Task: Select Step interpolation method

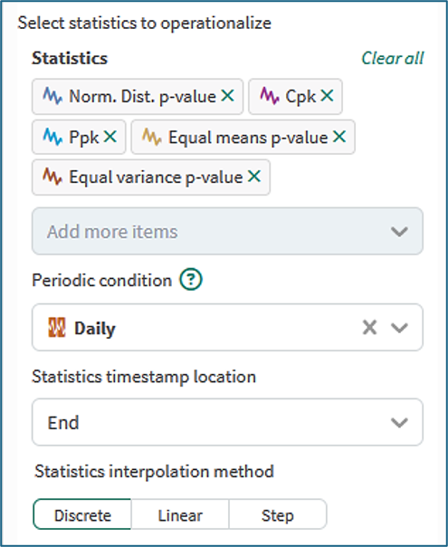Action: (x=278, y=514)
